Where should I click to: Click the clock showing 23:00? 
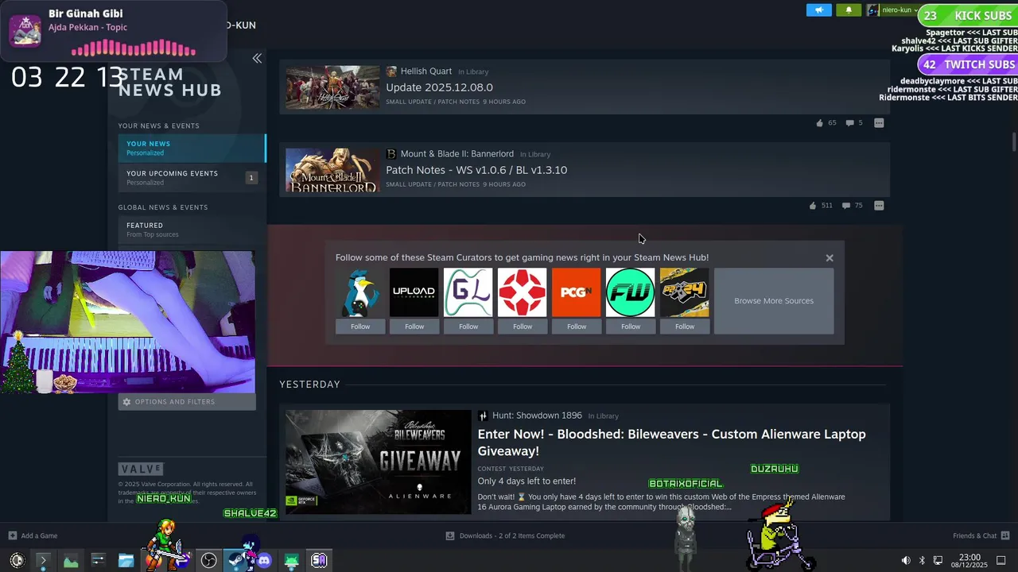tap(969, 561)
